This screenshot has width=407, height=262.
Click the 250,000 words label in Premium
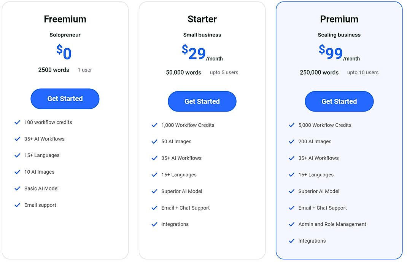(319, 72)
